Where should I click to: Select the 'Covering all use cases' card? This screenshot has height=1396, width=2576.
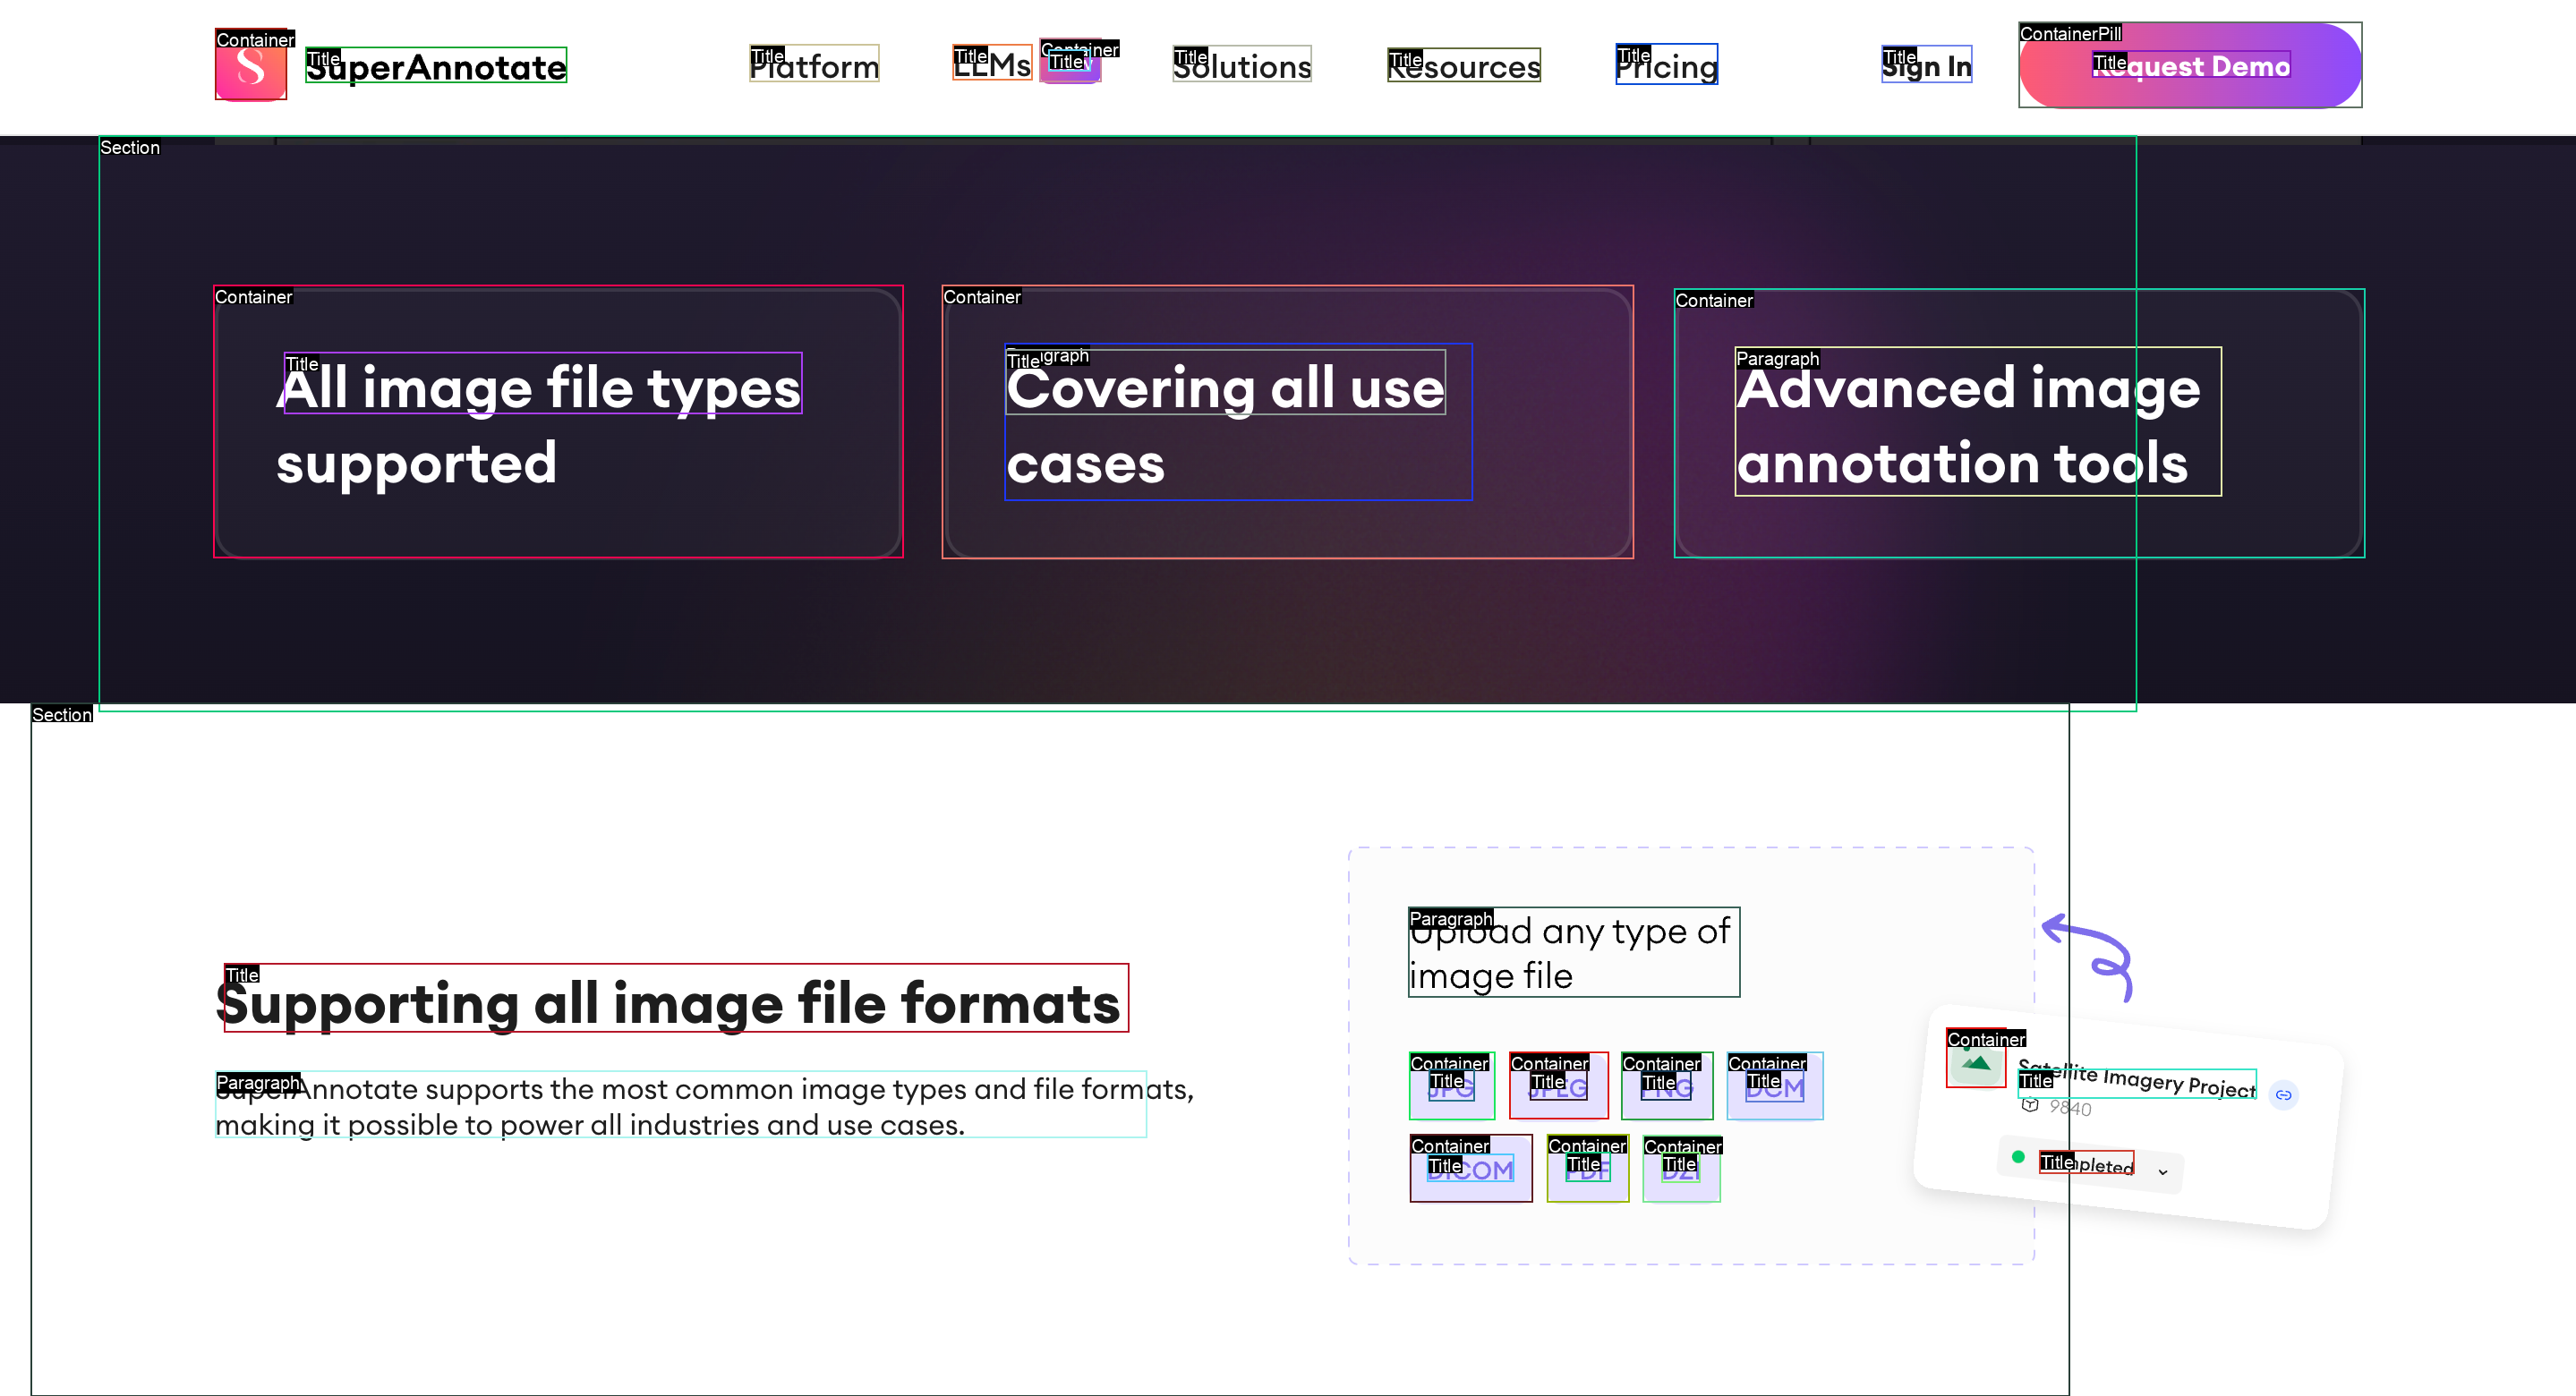[1287, 422]
